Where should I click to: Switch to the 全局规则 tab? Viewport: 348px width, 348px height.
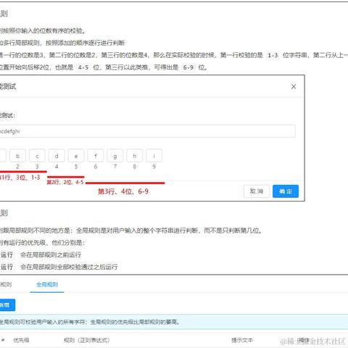click(x=47, y=285)
